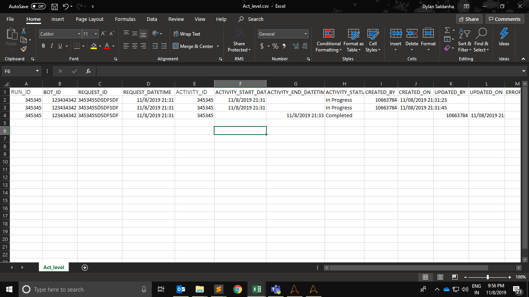Select cell H4 containing Completed
The height and width of the screenshot is (297, 529).
pyautogui.click(x=344, y=116)
